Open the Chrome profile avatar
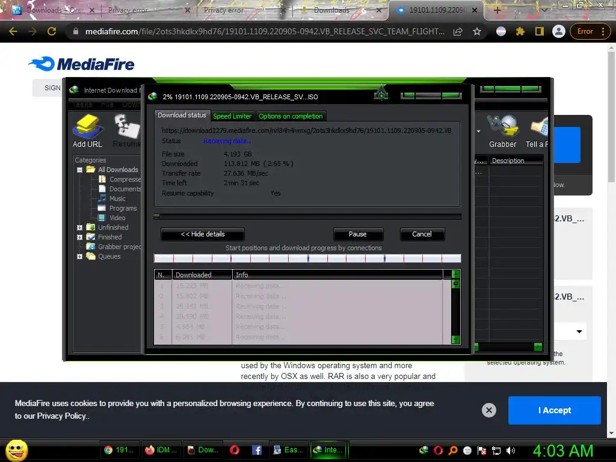Viewport: 616px width, 462px height. pyautogui.click(x=559, y=31)
